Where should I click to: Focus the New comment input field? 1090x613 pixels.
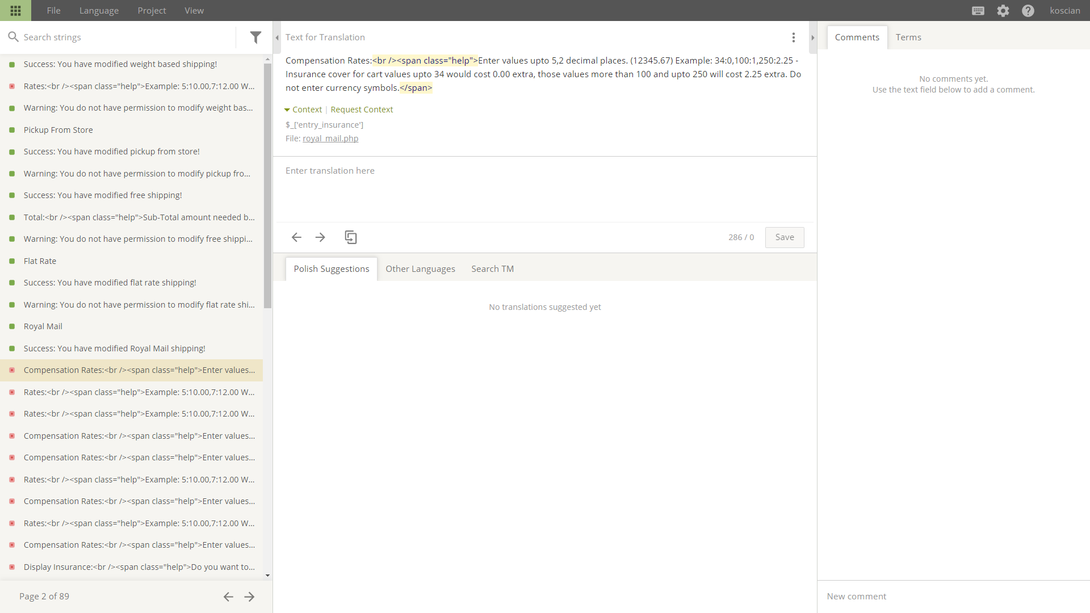953,597
